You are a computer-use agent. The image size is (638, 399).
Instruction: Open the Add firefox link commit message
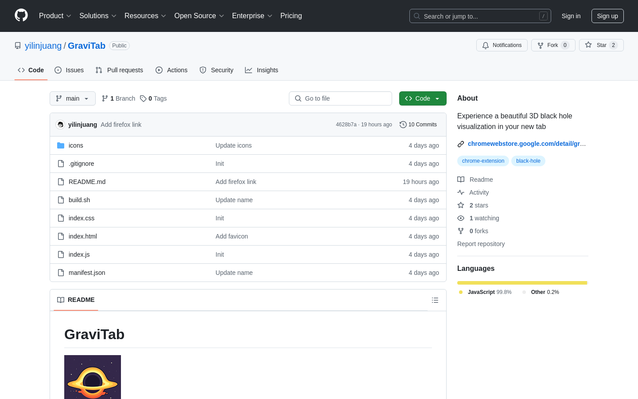(x=121, y=125)
